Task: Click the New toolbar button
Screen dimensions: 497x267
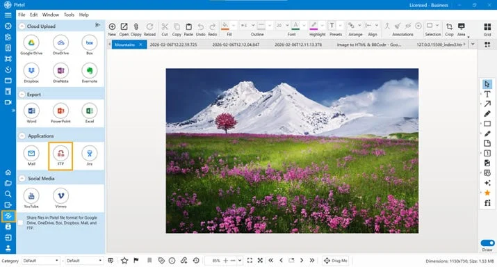Action: (112, 29)
